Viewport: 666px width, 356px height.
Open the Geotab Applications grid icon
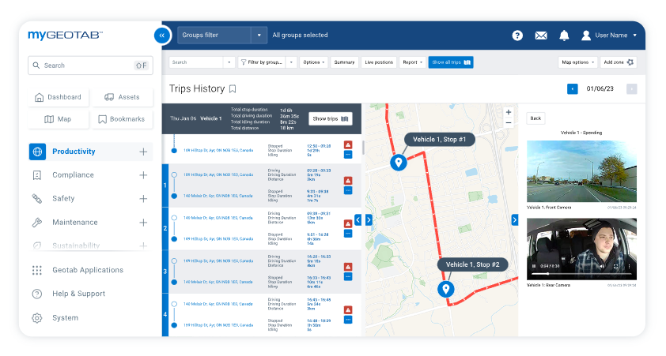(x=37, y=271)
